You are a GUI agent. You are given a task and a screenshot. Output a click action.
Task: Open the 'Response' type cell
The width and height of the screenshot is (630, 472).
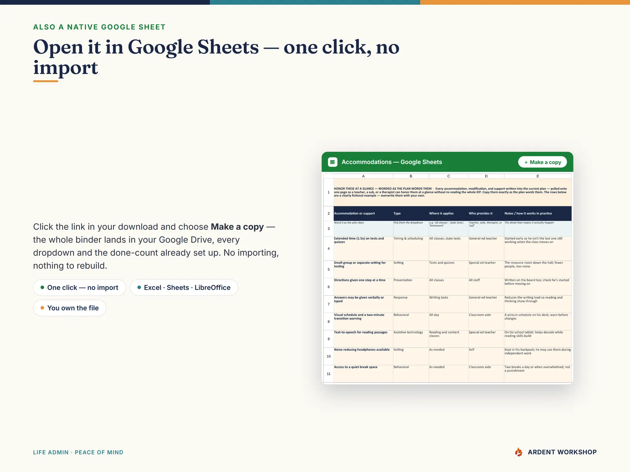411,304
